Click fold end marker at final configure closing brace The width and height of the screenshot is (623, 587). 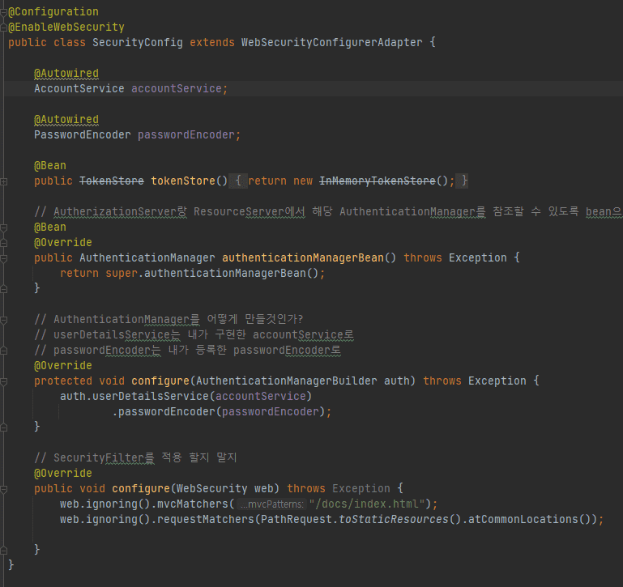[3, 551]
